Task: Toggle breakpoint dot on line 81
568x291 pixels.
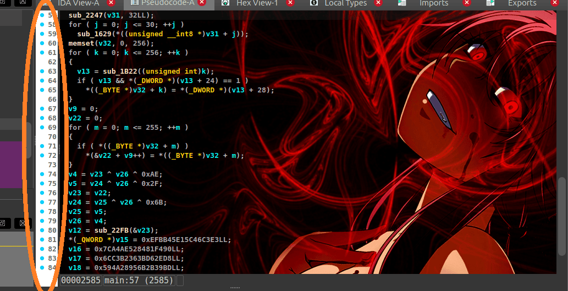Action: [x=42, y=239]
